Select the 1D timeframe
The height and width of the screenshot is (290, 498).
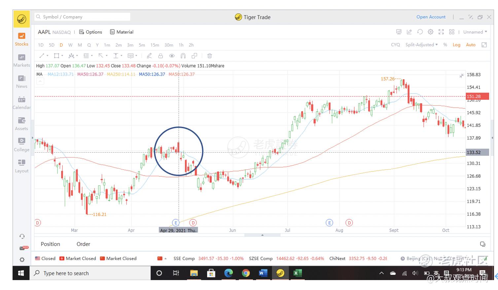point(41,45)
